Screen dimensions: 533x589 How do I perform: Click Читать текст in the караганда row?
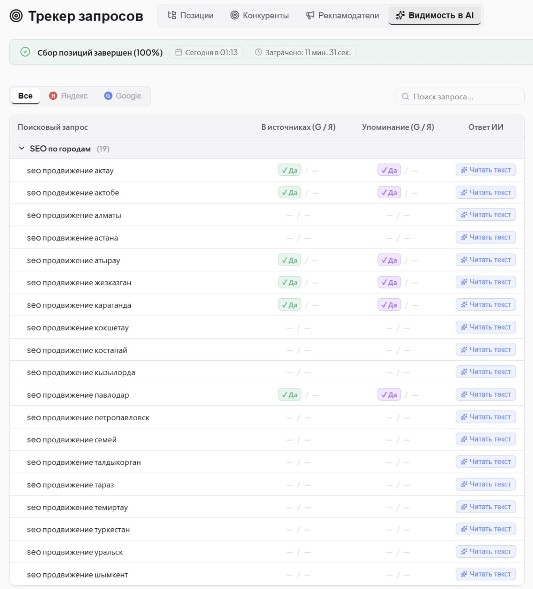pyautogui.click(x=486, y=304)
